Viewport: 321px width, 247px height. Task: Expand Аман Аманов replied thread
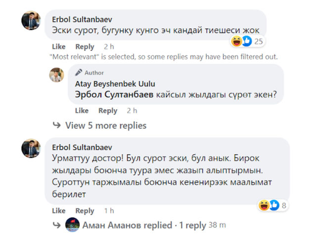click(x=143, y=225)
